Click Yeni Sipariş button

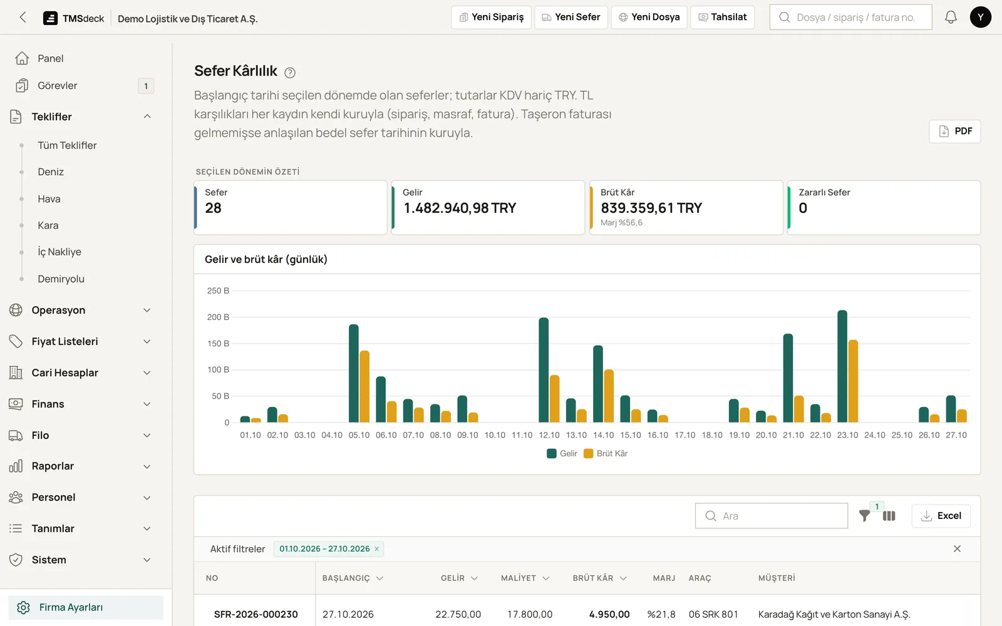click(x=491, y=17)
